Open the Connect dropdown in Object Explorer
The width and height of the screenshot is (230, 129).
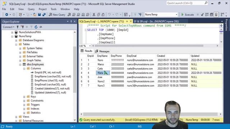[x=8, y=27]
